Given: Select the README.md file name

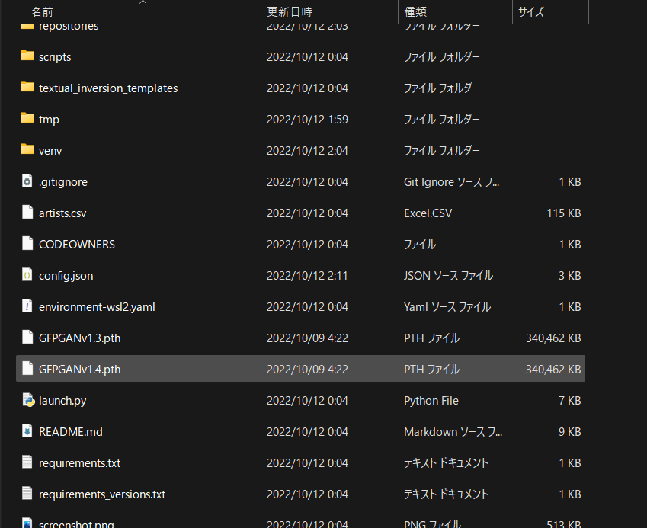Looking at the screenshot, I should 71,432.
